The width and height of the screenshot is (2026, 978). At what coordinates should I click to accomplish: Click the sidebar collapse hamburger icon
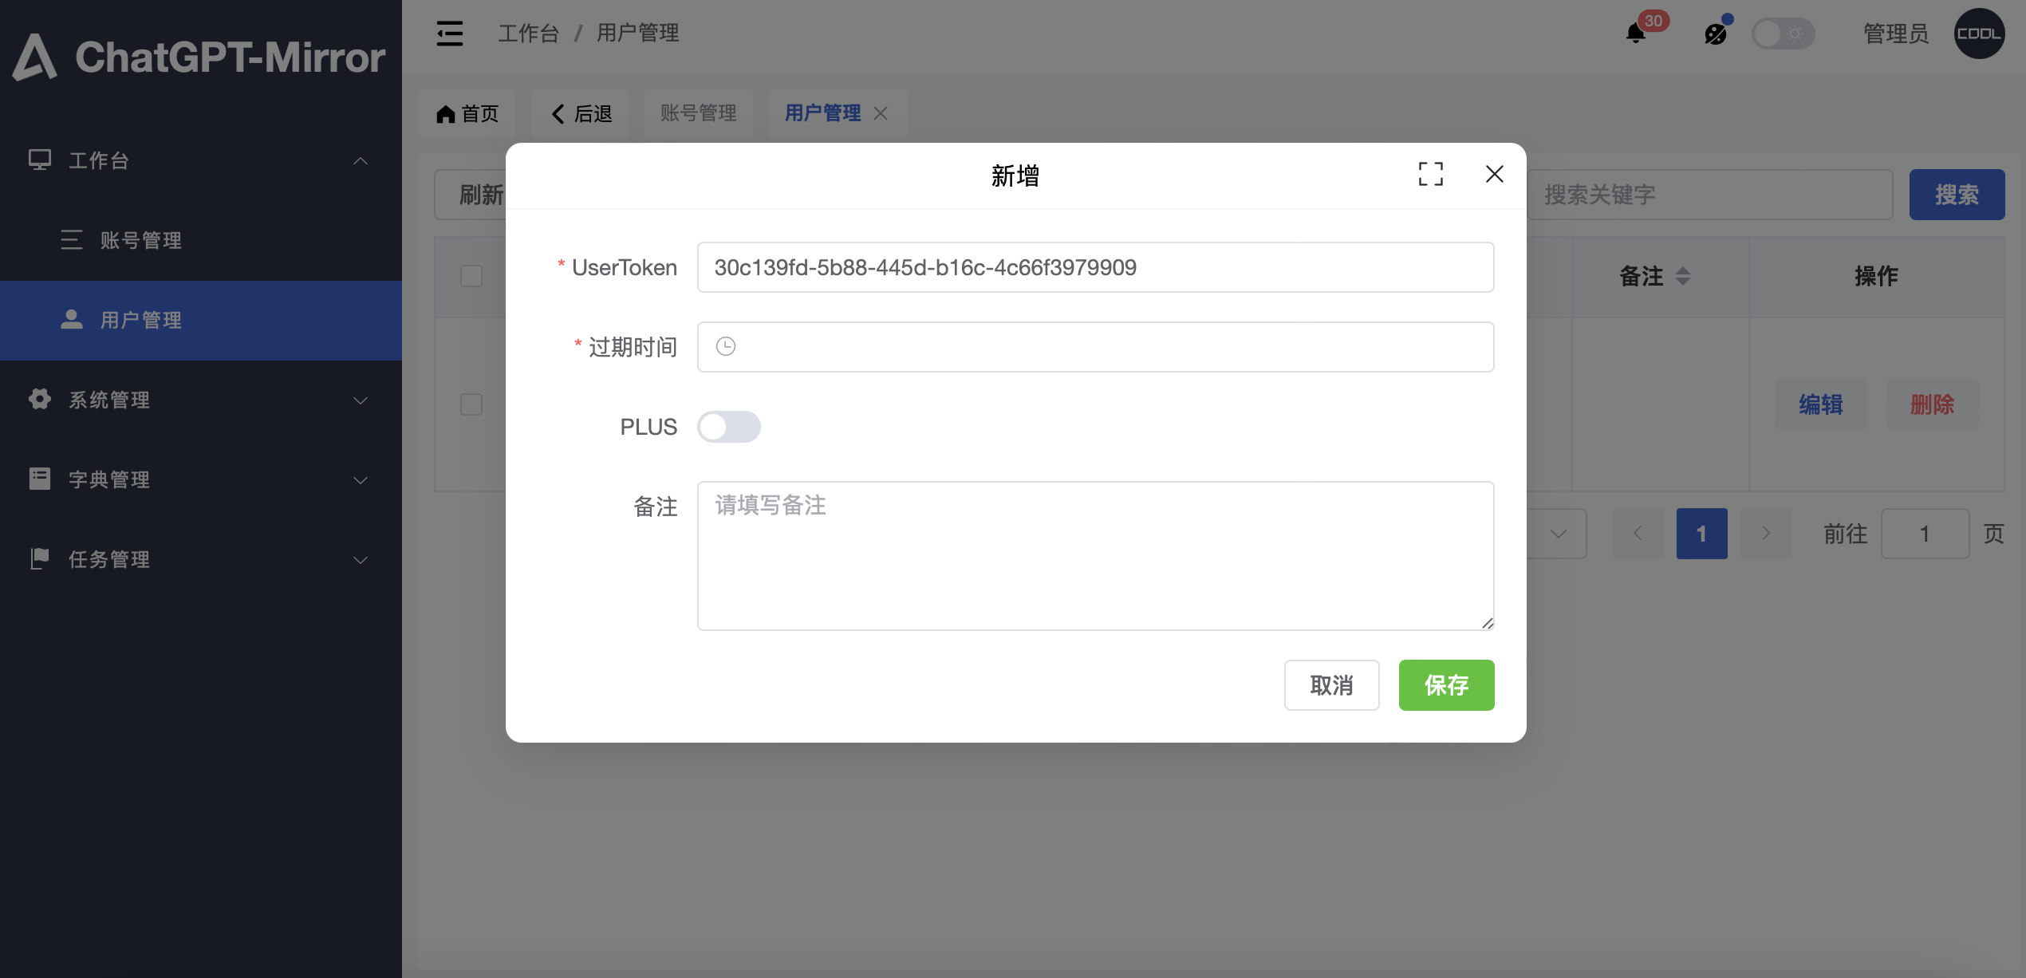450,34
